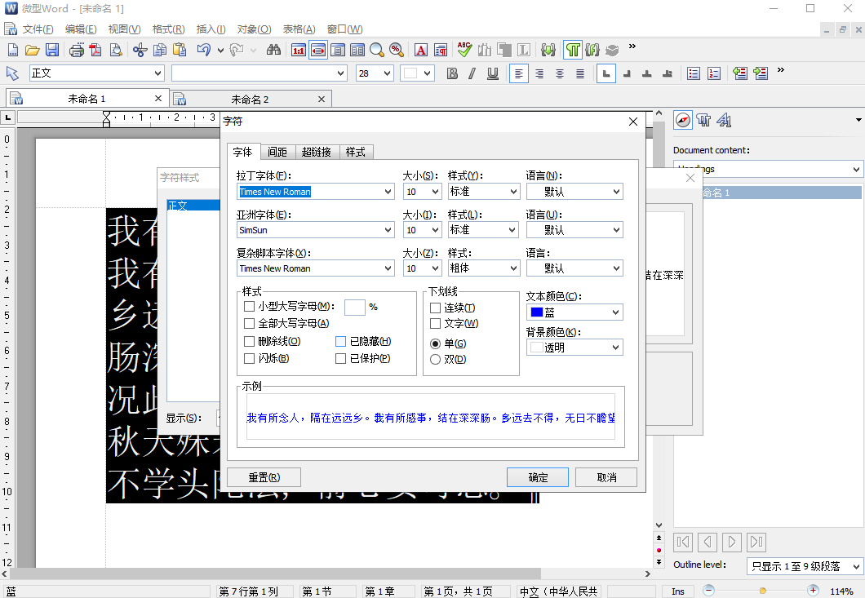The height and width of the screenshot is (598, 865).
Task: Cut selection with the scissors icon
Action: click(x=140, y=51)
